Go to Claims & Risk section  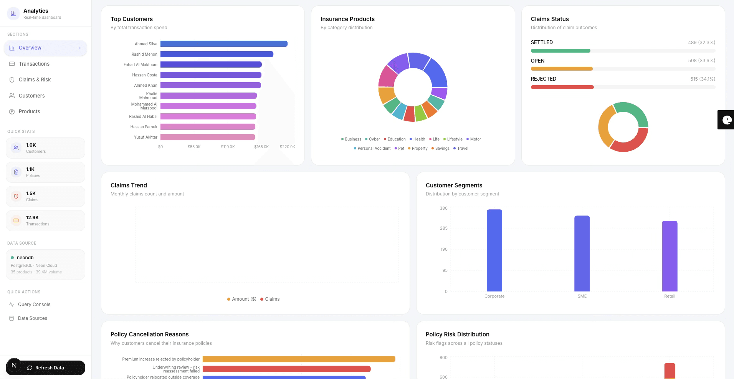[35, 80]
